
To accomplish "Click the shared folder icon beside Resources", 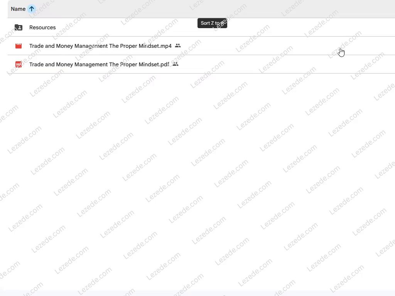I will tap(19, 27).
